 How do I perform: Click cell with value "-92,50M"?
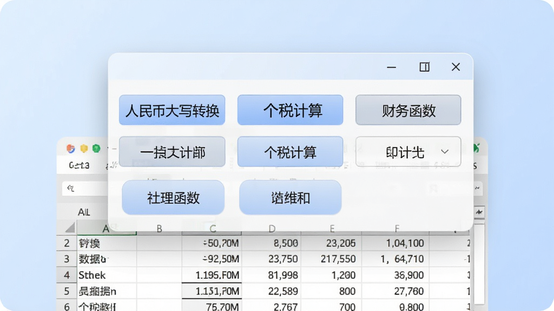point(212,259)
